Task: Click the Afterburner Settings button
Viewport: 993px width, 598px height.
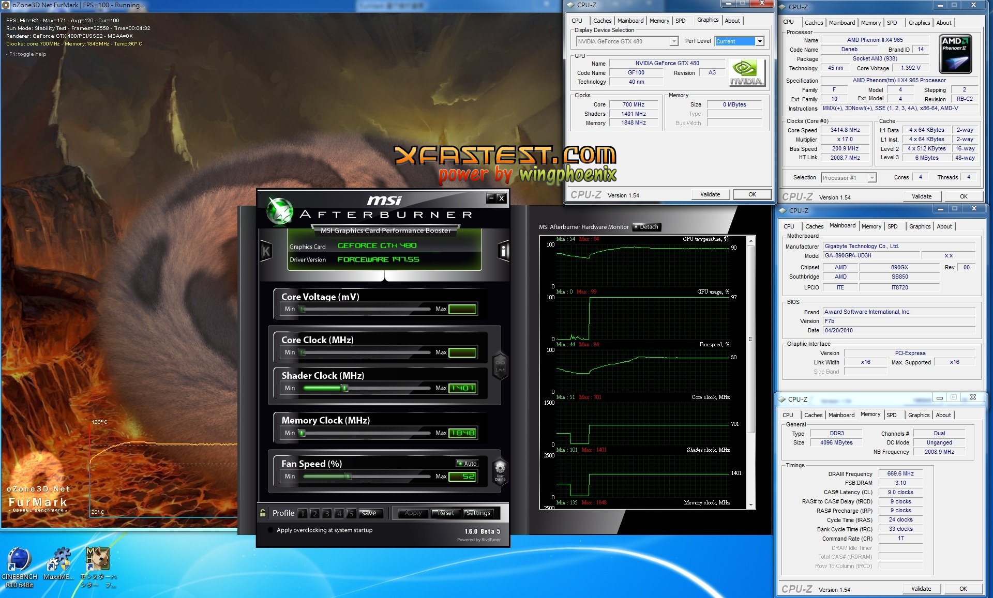Action: [x=478, y=513]
